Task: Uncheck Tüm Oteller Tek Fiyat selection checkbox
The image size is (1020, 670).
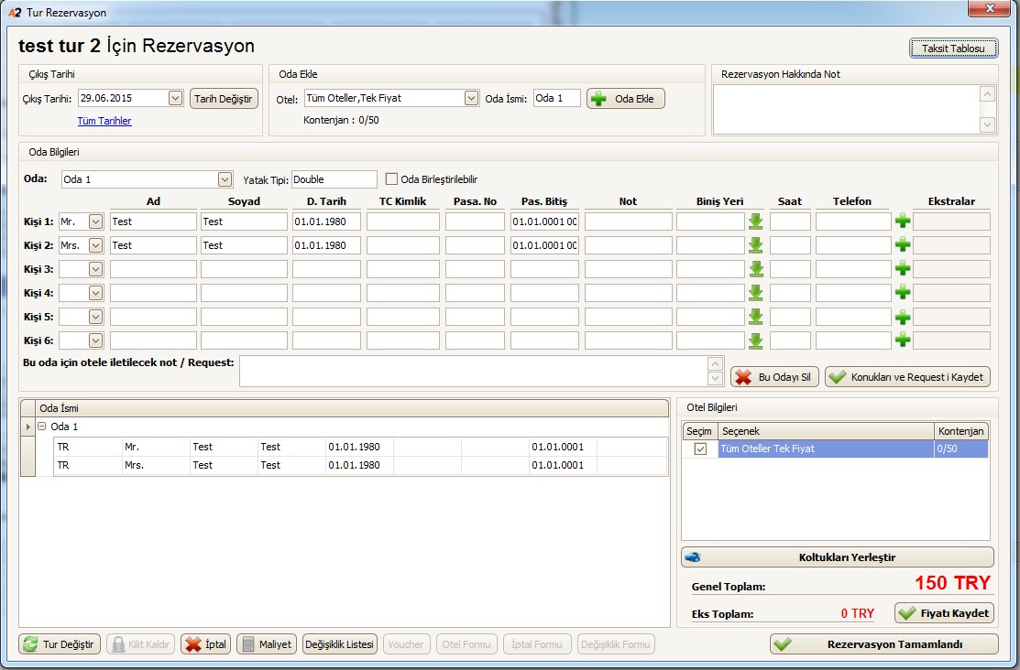Action: 700,449
